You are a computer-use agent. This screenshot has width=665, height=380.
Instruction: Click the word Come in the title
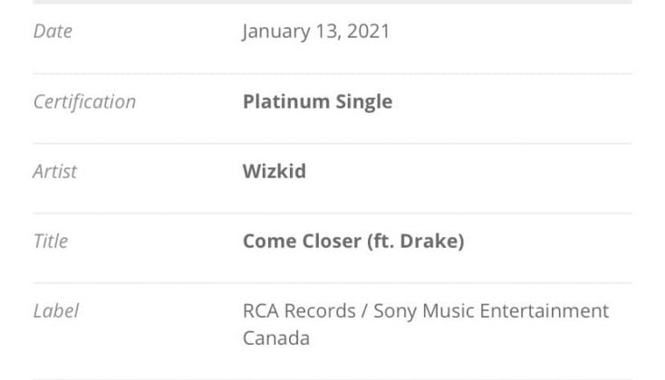[267, 242]
